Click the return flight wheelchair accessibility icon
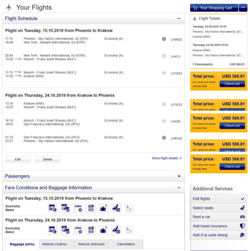250x251 pixels. tap(129, 230)
